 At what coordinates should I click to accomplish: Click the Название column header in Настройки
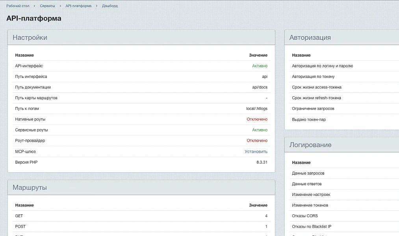24,55
